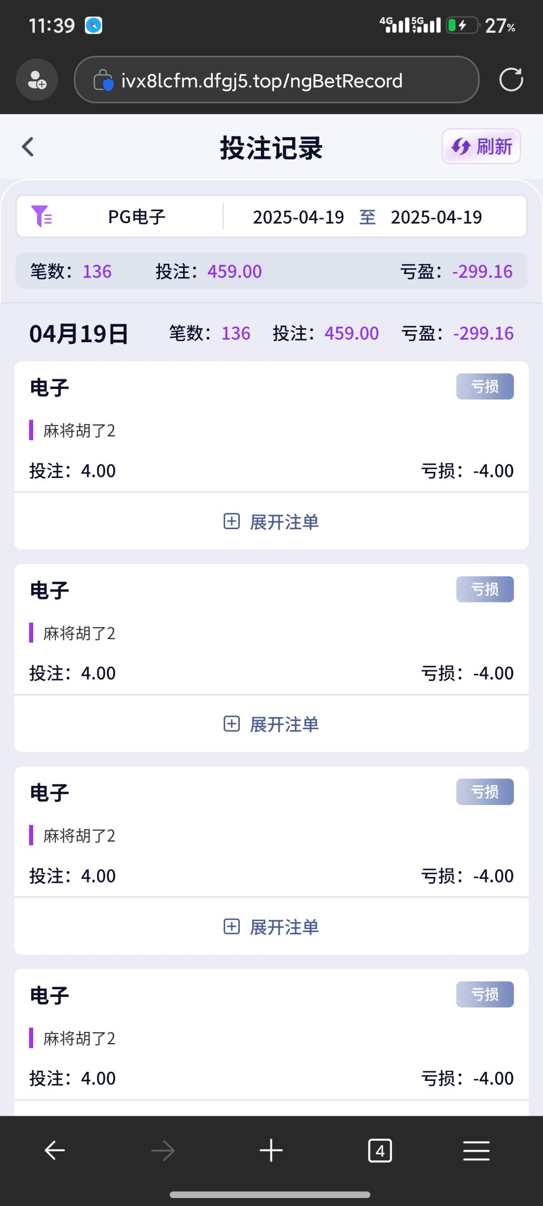
Task: Expand 展开注单 in the second bet card
Action: click(271, 724)
